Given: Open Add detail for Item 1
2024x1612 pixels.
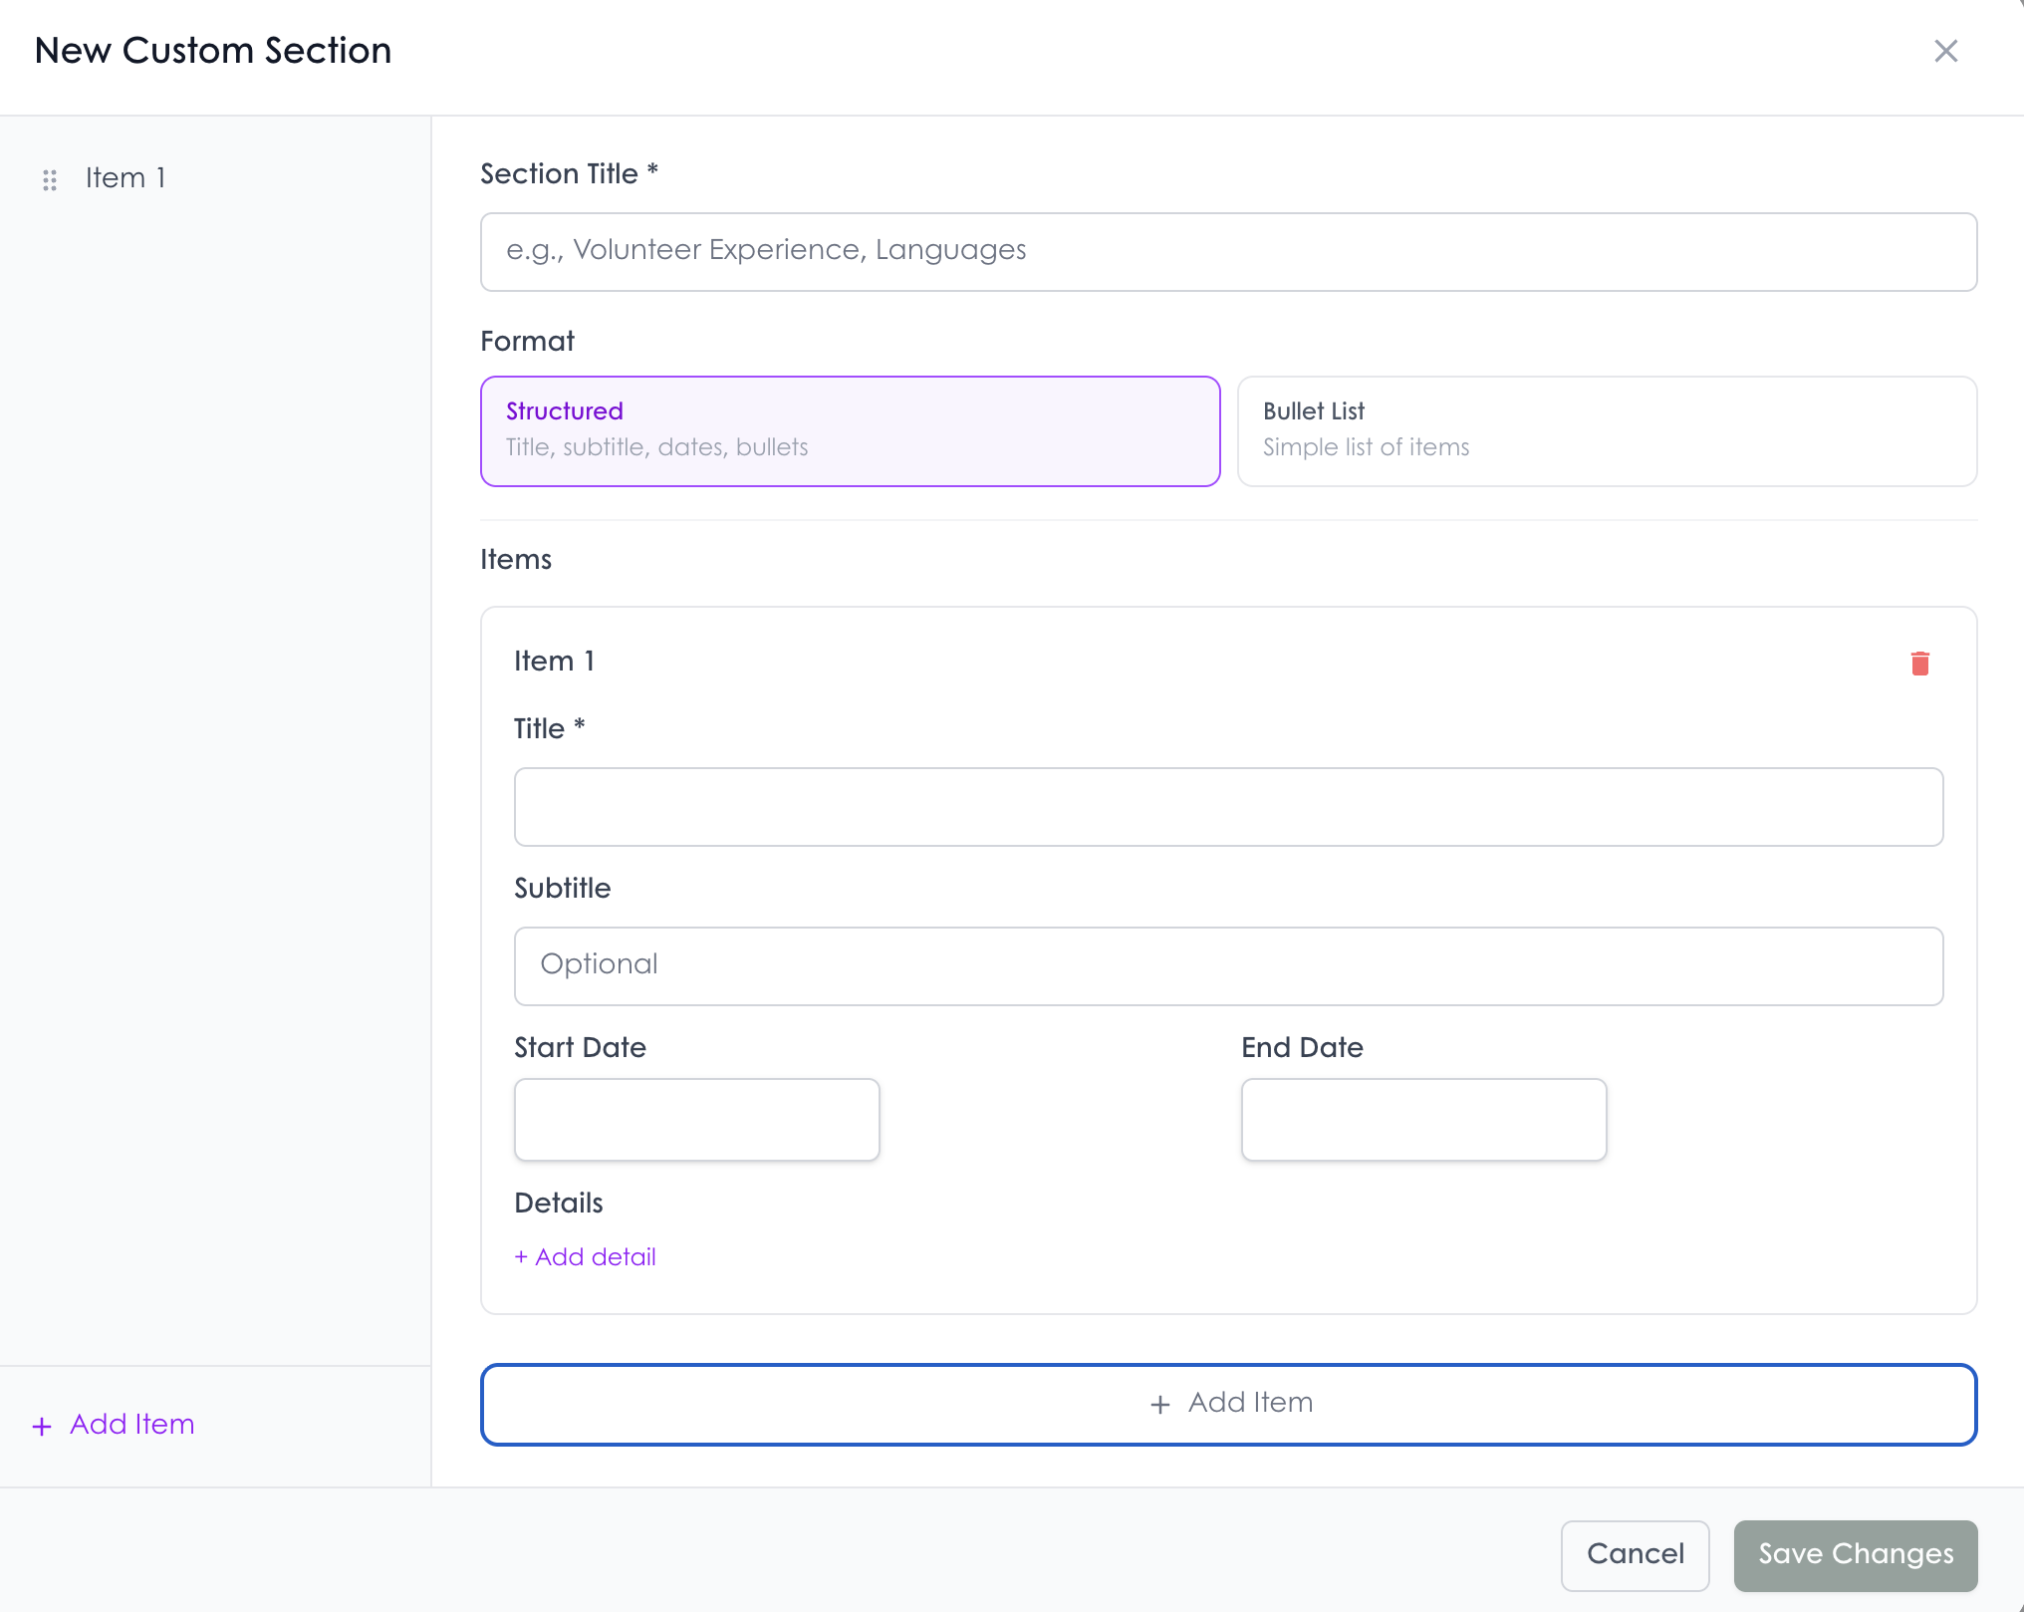Looking at the screenshot, I should click(x=585, y=1256).
